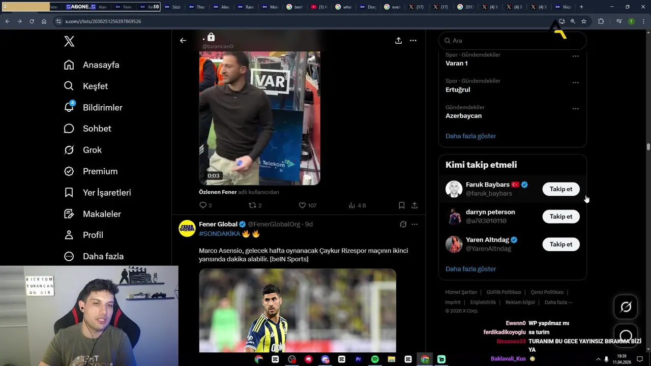
Task: Open the Marco Asensio photo
Action: click(x=298, y=310)
